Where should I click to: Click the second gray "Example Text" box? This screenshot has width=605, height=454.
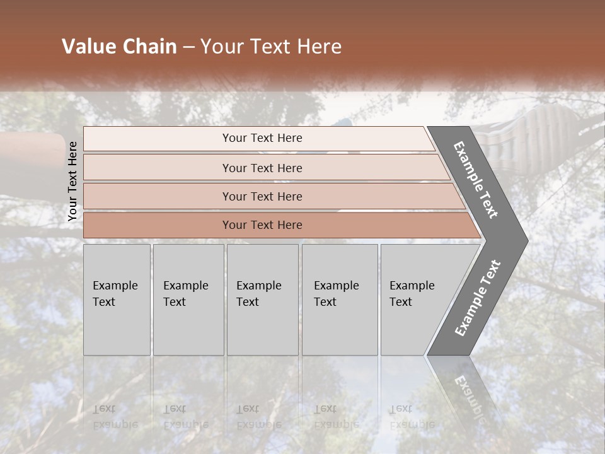tap(188, 300)
